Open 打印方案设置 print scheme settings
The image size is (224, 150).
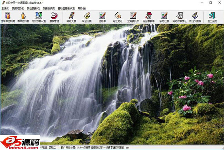point(39,17)
